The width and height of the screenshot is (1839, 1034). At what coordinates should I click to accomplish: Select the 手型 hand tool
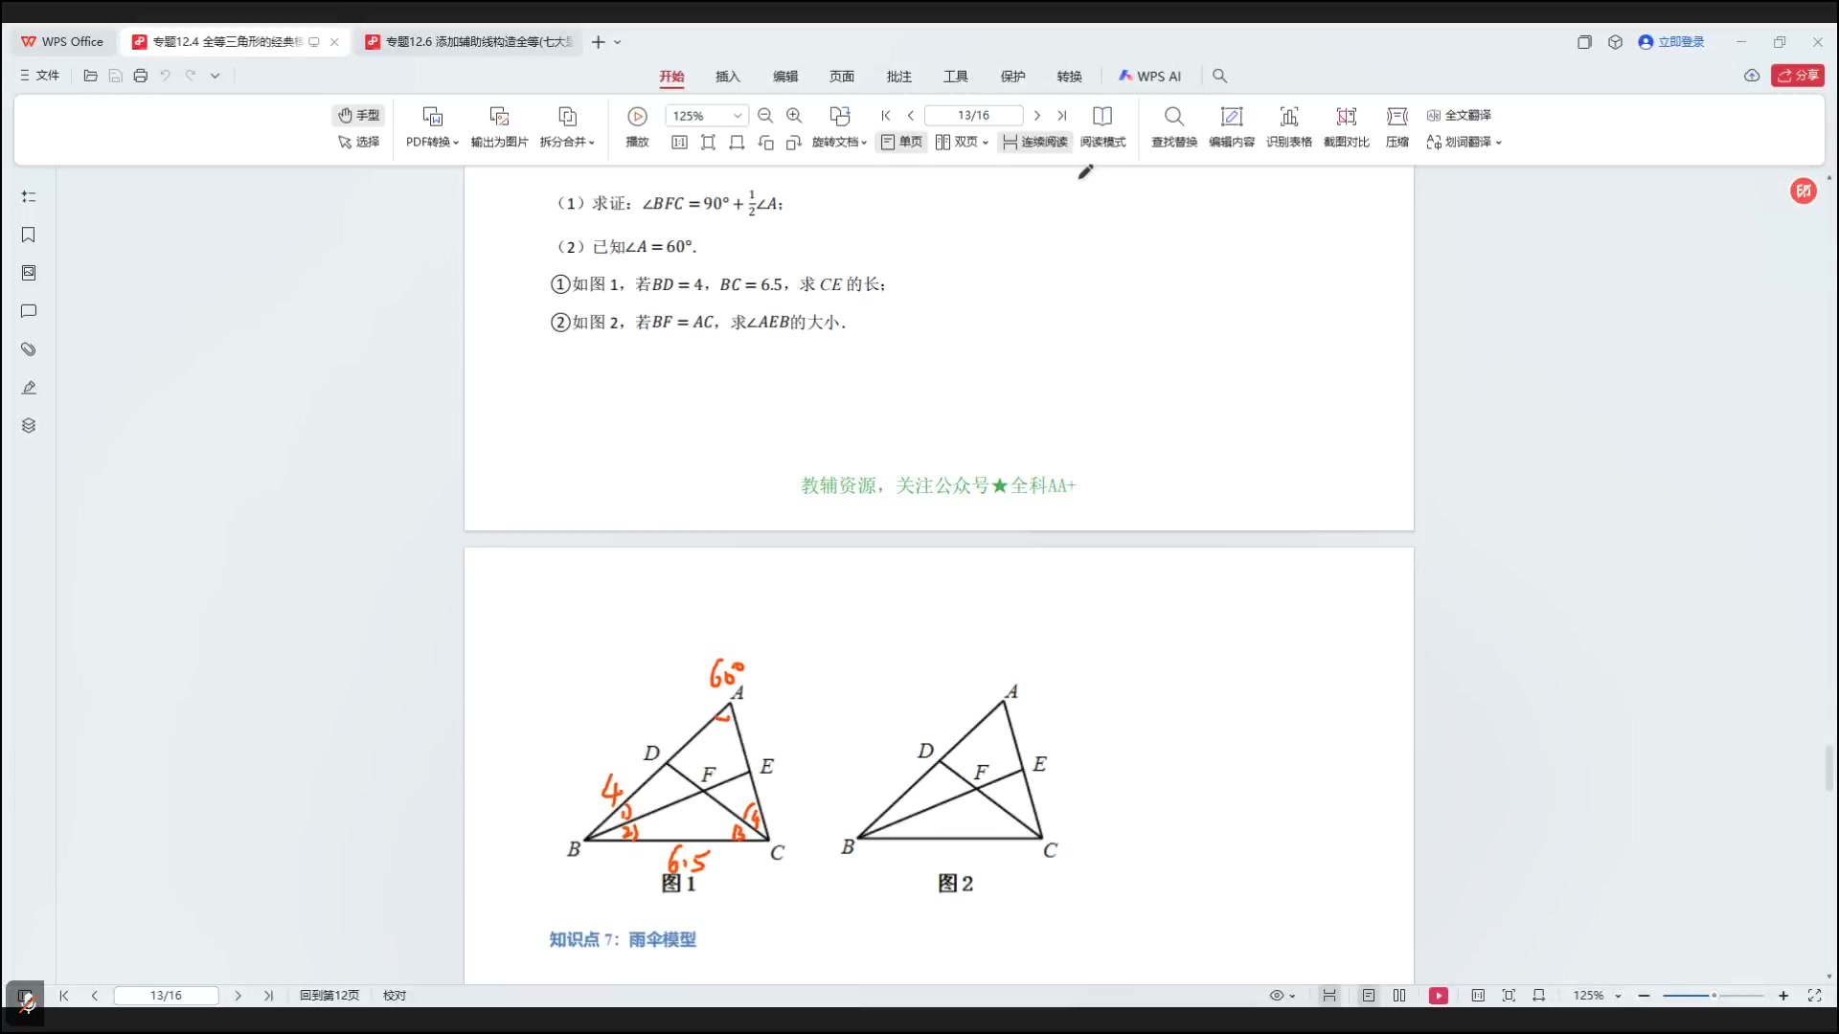[358, 115]
